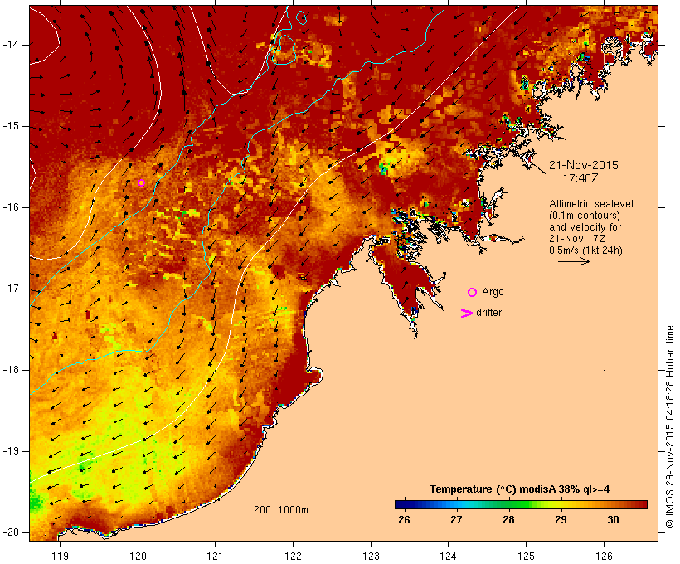Click the longitude label '124'
The width and height of the screenshot is (680, 564).
448,556
